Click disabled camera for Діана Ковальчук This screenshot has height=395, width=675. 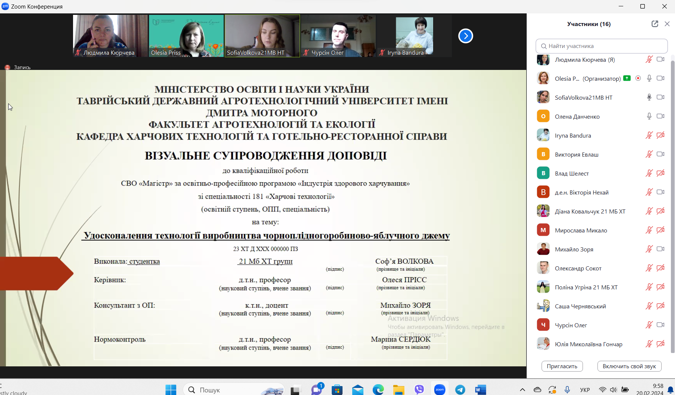coord(660,211)
